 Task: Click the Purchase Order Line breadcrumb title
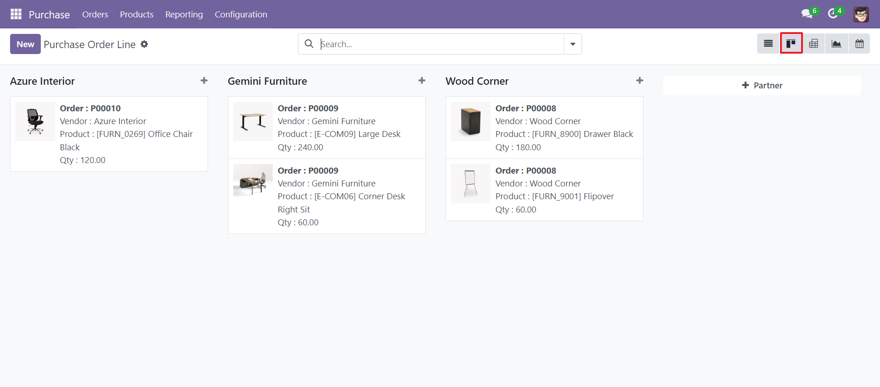90,44
